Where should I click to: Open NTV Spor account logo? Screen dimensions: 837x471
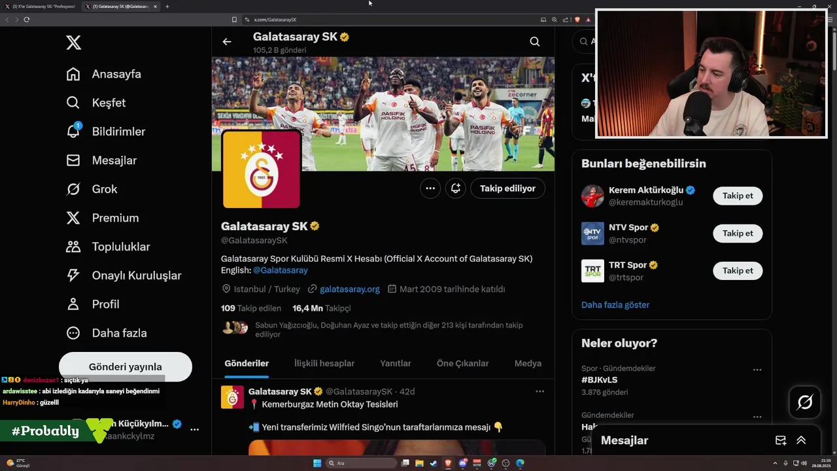coord(592,233)
